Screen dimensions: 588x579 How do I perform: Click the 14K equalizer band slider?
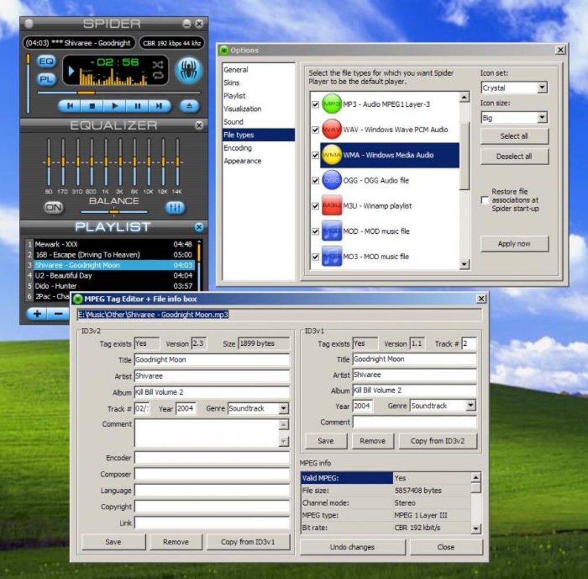click(178, 162)
